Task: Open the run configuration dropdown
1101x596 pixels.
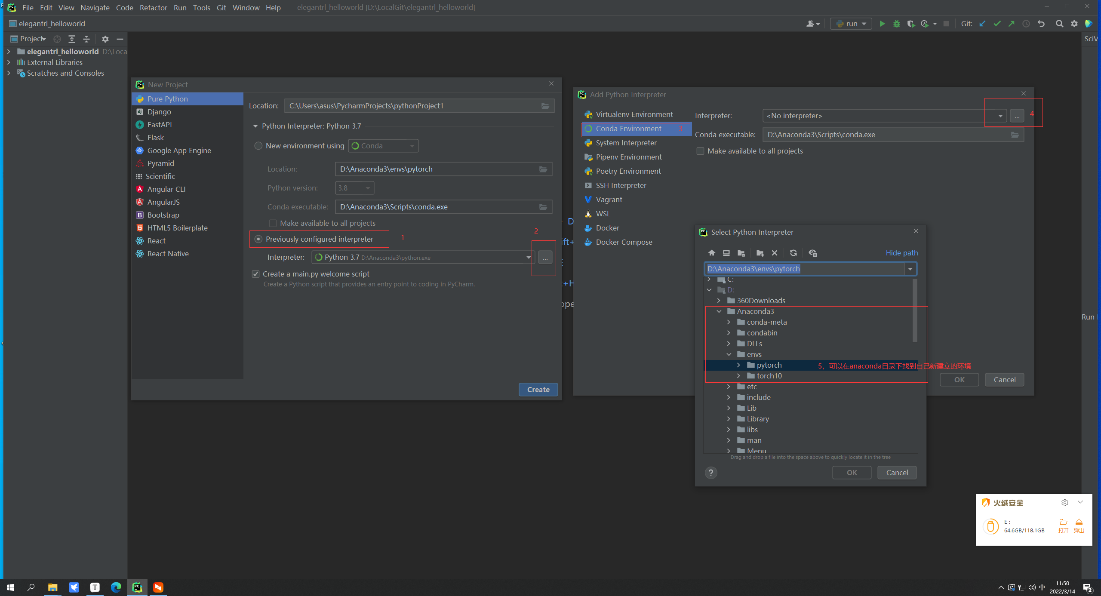Action: [851, 24]
